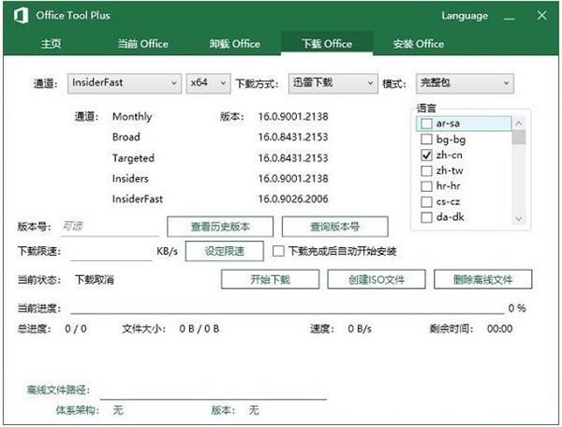Close the Office Tool Plus window
562x427 pixels.
point(541,15)
